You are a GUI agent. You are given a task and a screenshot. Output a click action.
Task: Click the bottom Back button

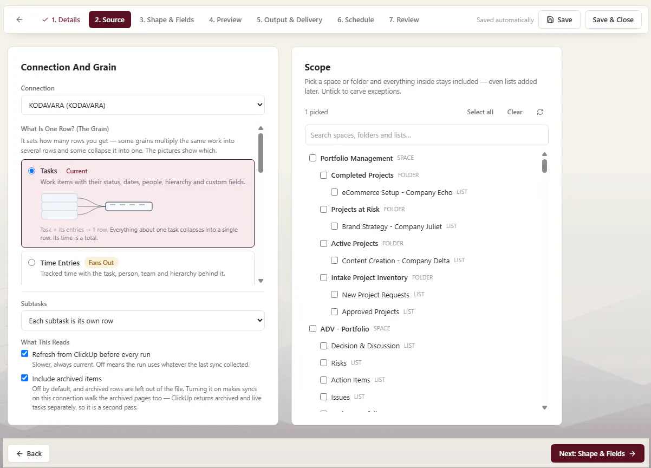29,453
